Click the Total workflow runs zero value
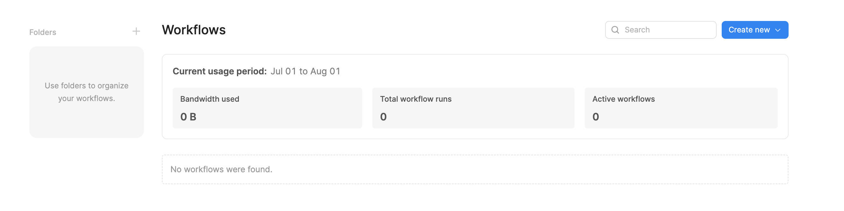This screenshot has width=844, height=211. [383, 117]
